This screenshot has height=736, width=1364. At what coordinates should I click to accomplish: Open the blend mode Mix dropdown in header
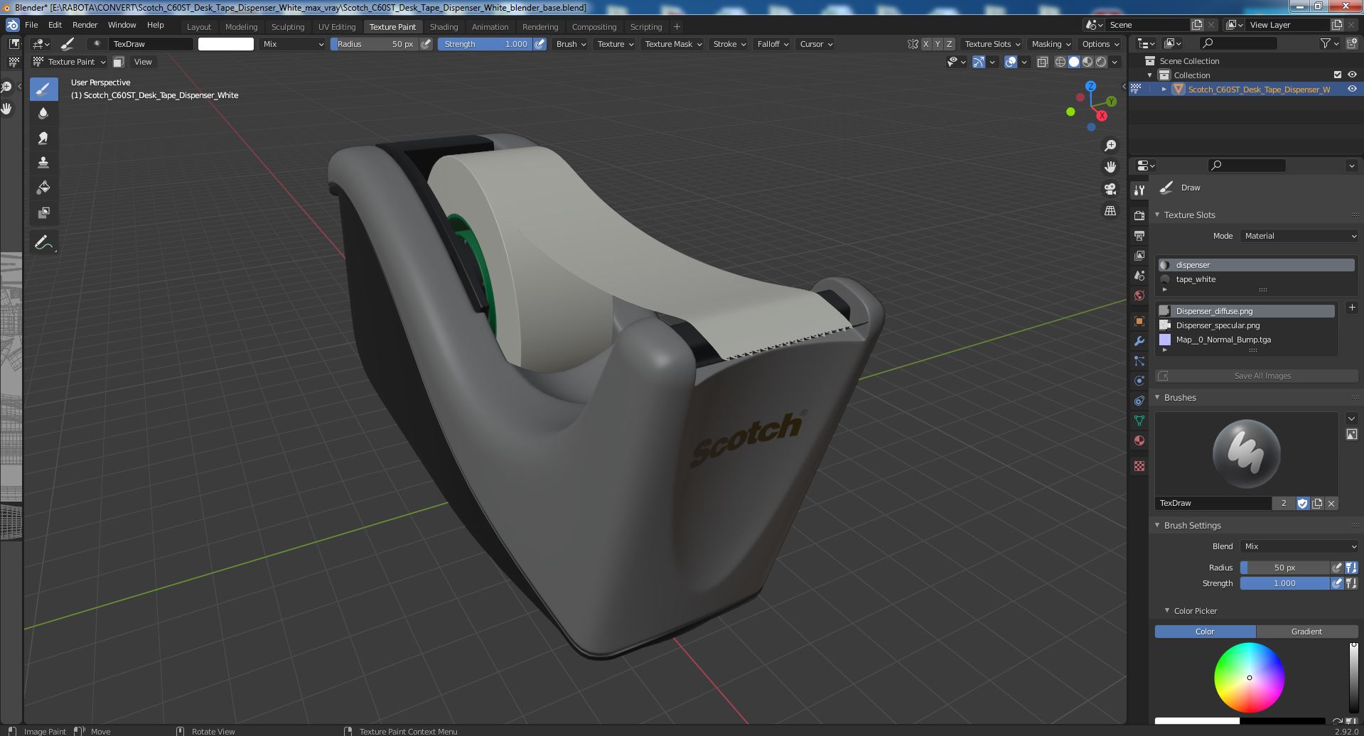point(292,44)
